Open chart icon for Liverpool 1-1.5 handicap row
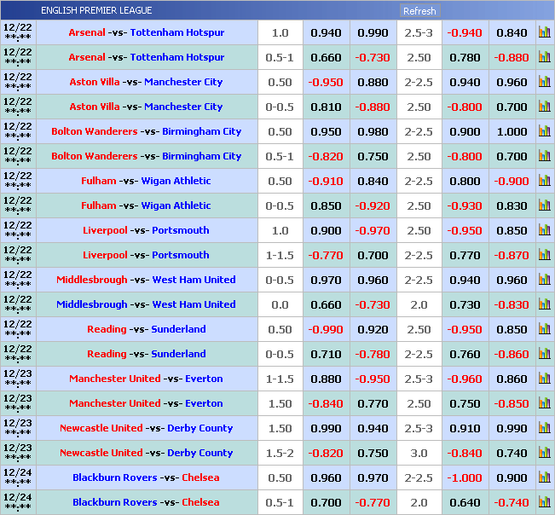Screen dimensions: 555x515 pyautogui.click(x=544, y=256)
